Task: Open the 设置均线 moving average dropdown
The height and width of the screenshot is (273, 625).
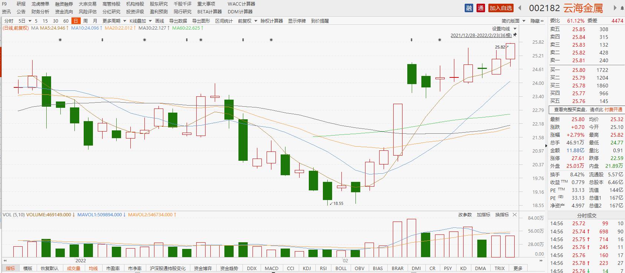Action: (504, 29)
